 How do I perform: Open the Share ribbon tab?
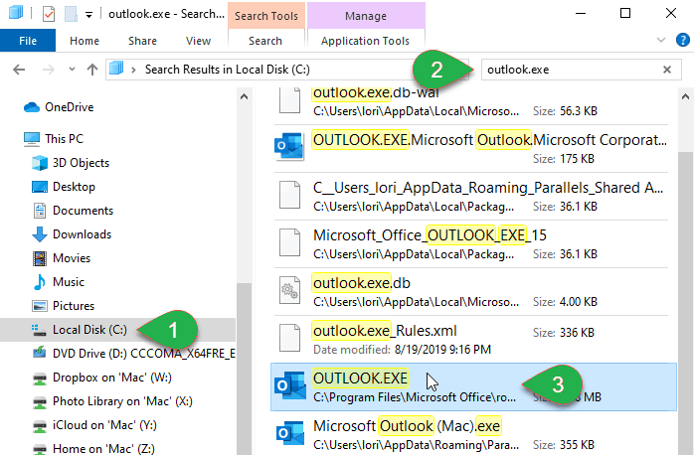(142, 41)
